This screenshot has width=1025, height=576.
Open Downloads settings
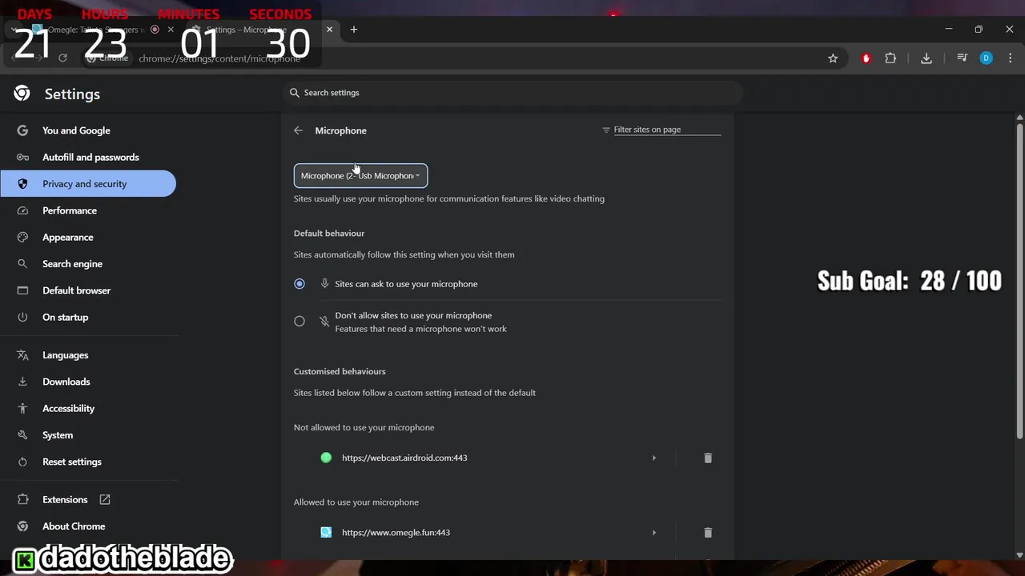pyautogui.click(x=66, y=382)
